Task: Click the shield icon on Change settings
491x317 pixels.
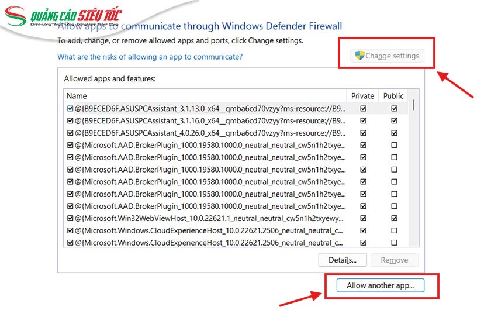Action: coord(360,56)
